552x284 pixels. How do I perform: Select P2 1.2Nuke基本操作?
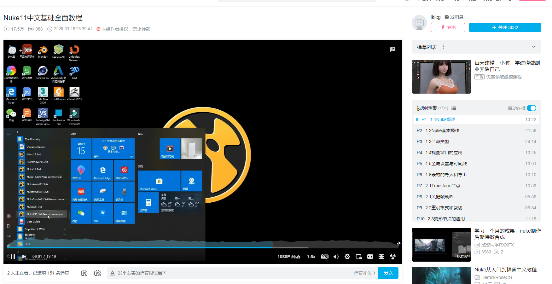[x=476, y=130]
